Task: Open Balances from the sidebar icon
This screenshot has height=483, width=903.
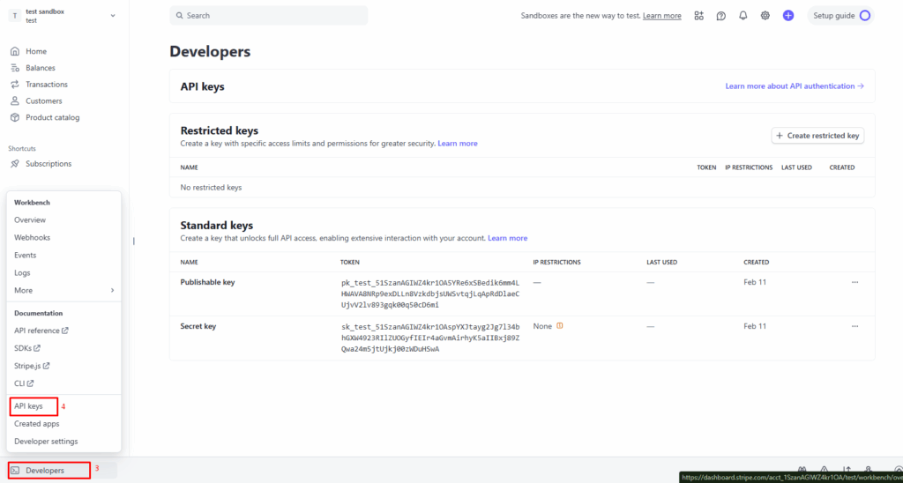Action: tap(15, 68)
